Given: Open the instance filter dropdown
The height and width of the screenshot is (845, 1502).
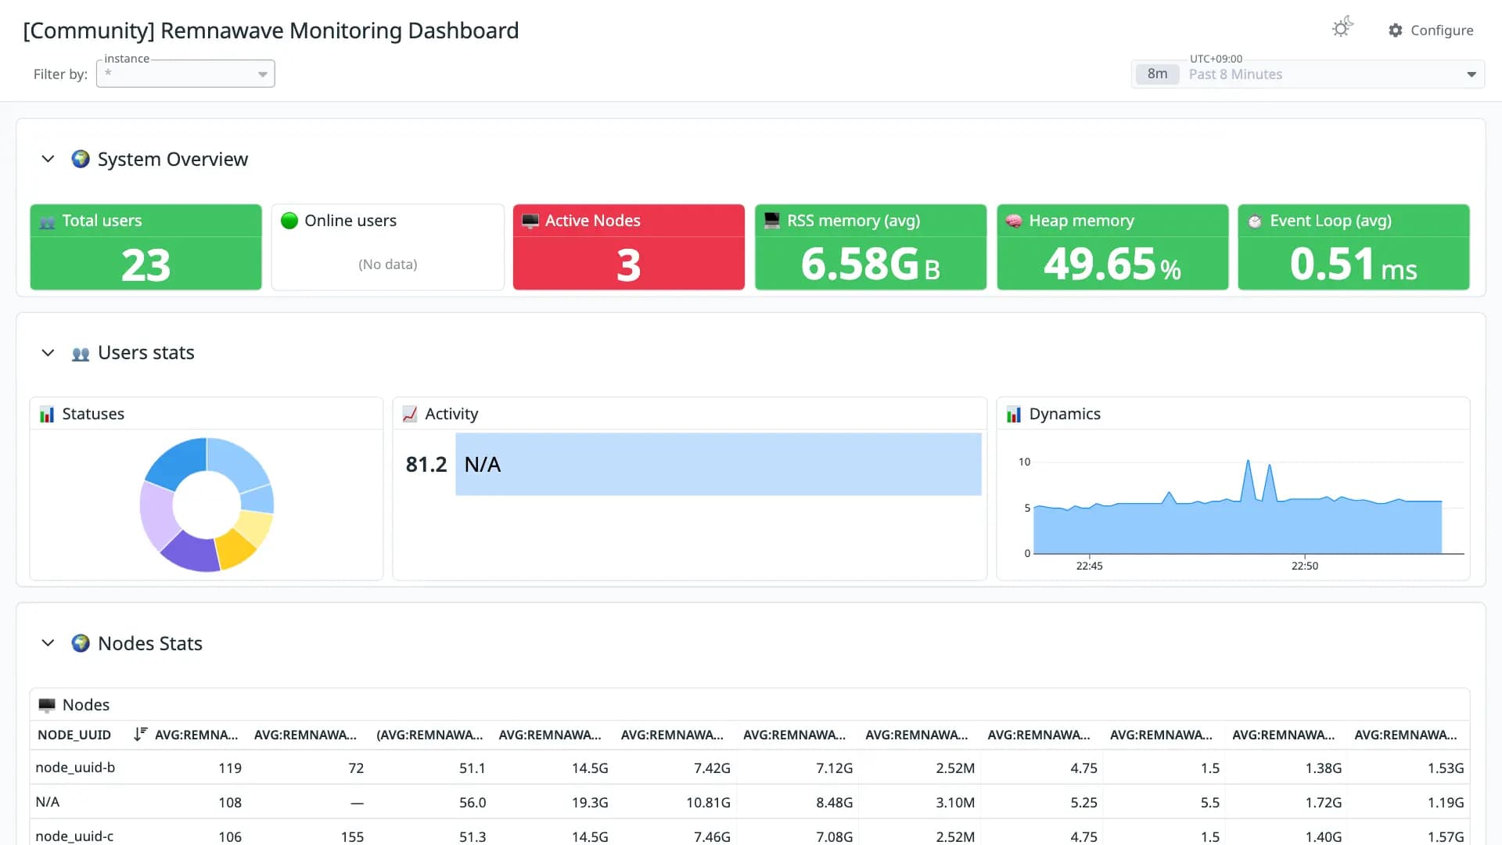Looking at the screenshot, I should tap(185, 74).
